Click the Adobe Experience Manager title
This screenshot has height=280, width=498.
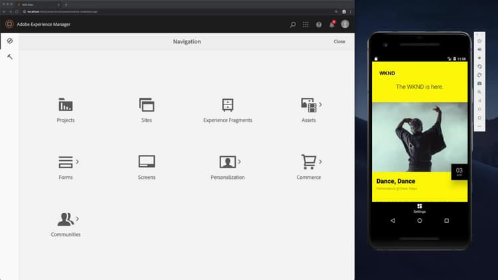[44, 24]
